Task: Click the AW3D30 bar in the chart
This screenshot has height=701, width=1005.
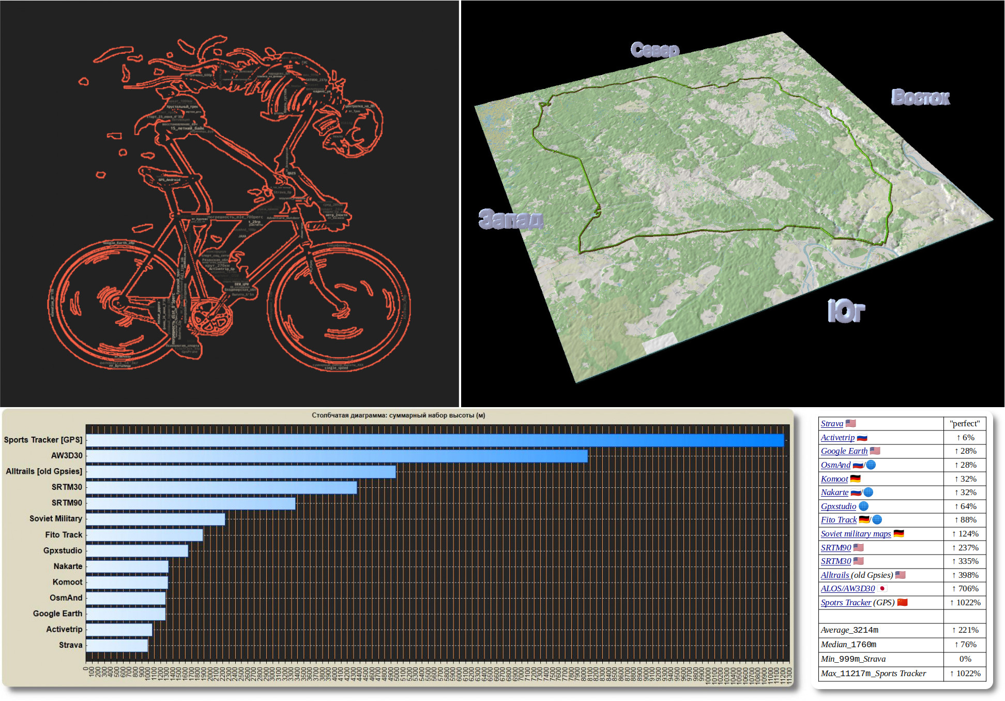Action: point(336,456)
